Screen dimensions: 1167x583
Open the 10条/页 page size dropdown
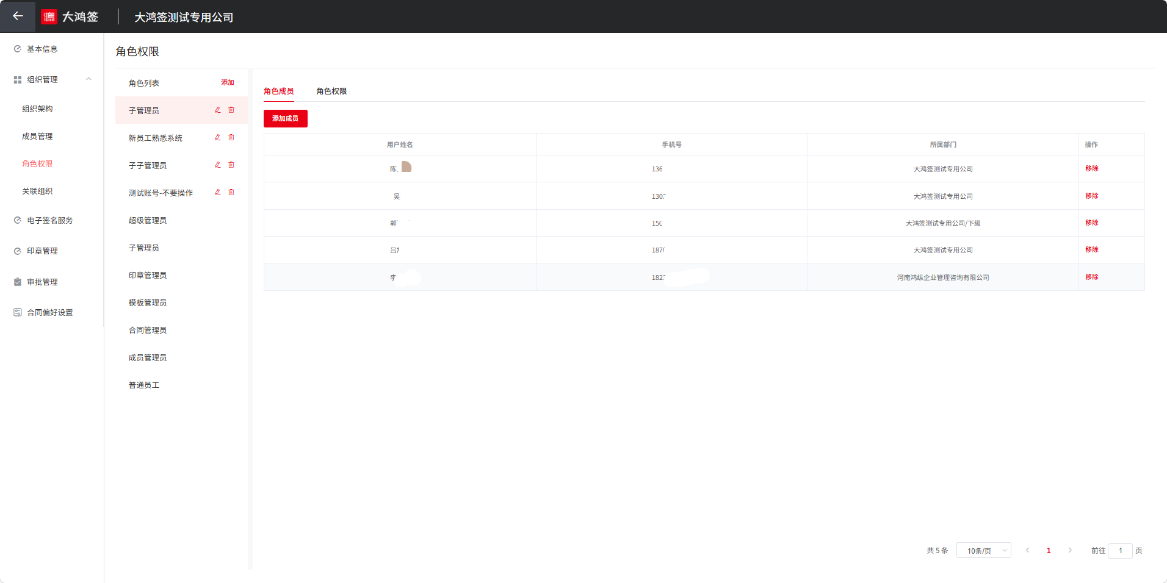coord(983,551)
